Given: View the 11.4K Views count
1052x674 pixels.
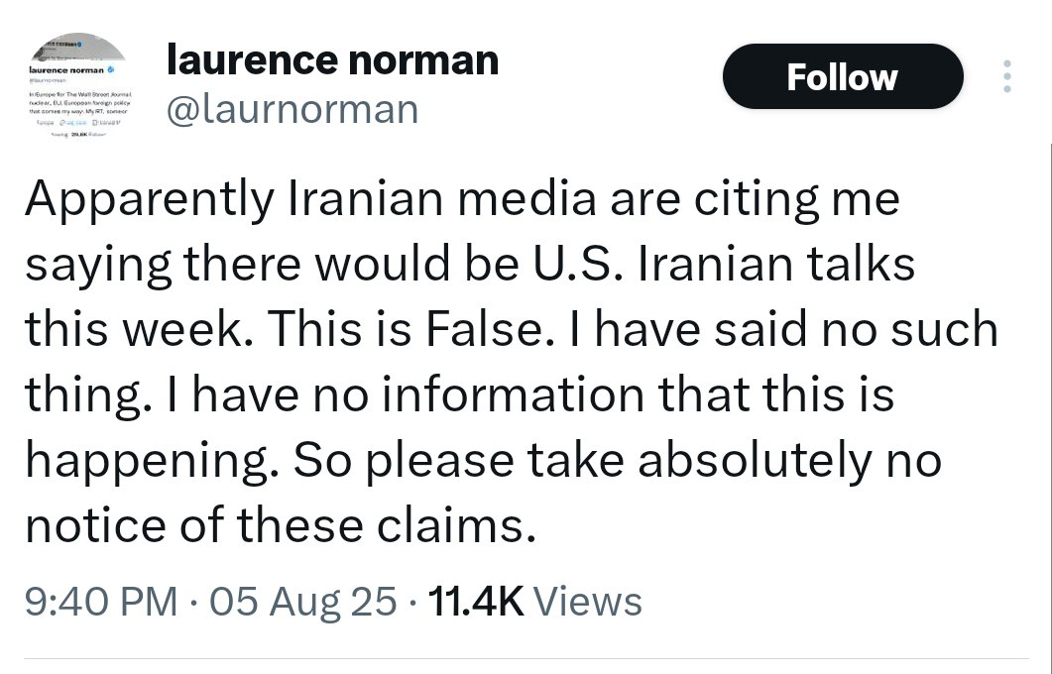Looking at the screenshot, I should coord(474,602).
